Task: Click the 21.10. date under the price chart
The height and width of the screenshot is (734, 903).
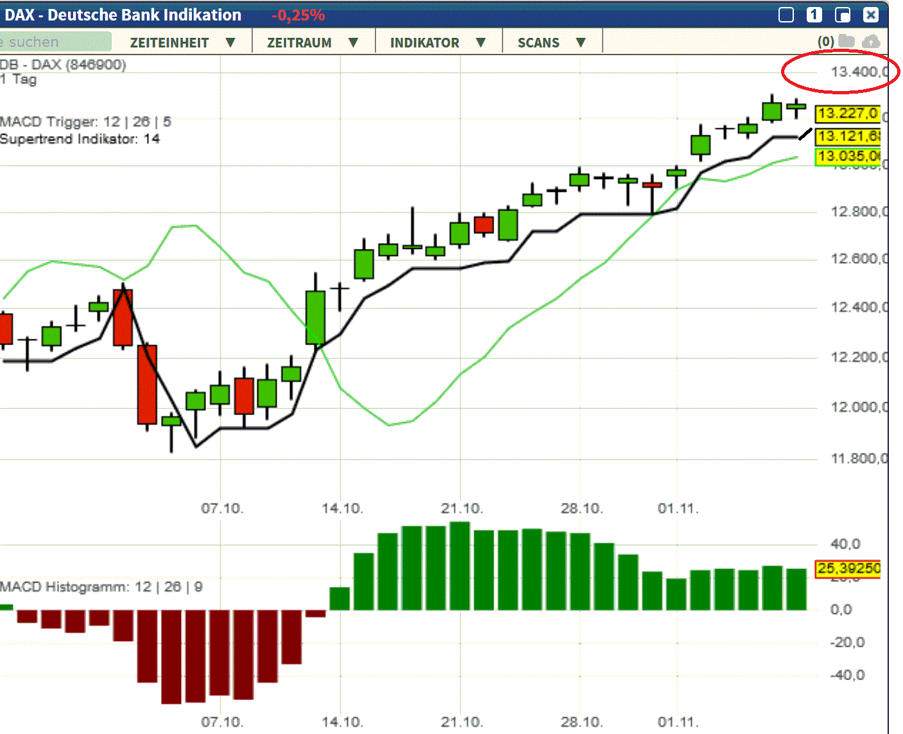Action: 461,509
